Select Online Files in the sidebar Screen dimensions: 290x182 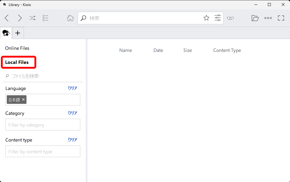click(17, 48)
